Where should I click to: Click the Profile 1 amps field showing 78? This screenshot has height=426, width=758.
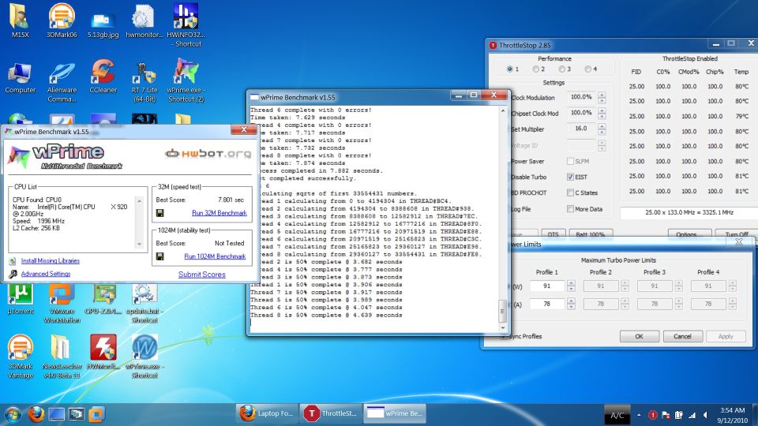546,304
